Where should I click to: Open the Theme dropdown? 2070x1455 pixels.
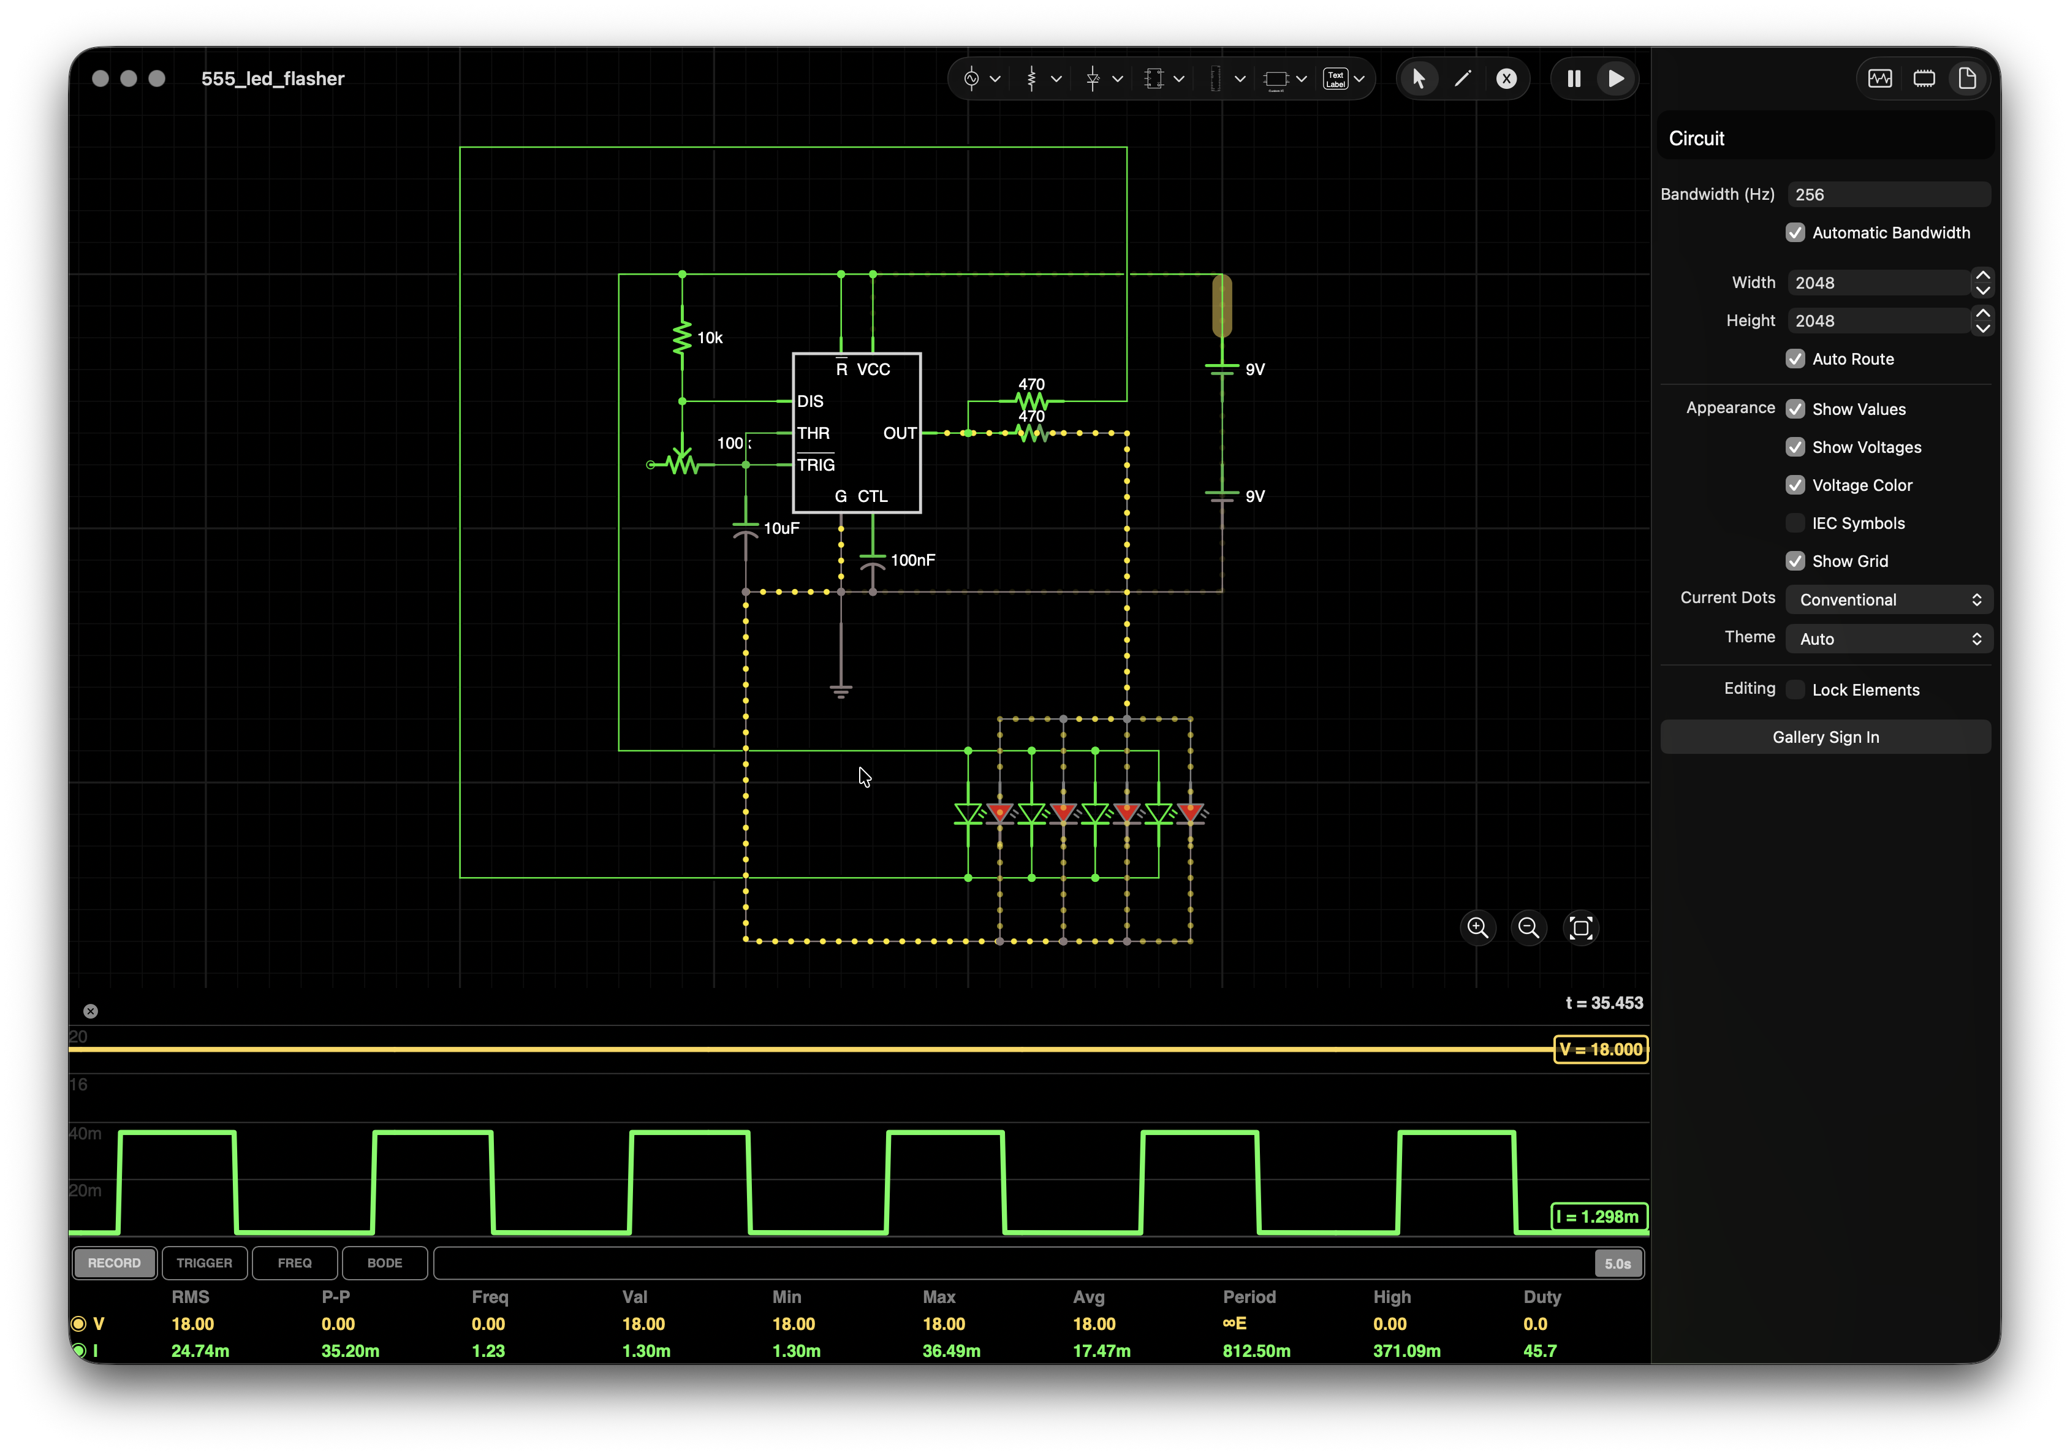point(1889,638)
